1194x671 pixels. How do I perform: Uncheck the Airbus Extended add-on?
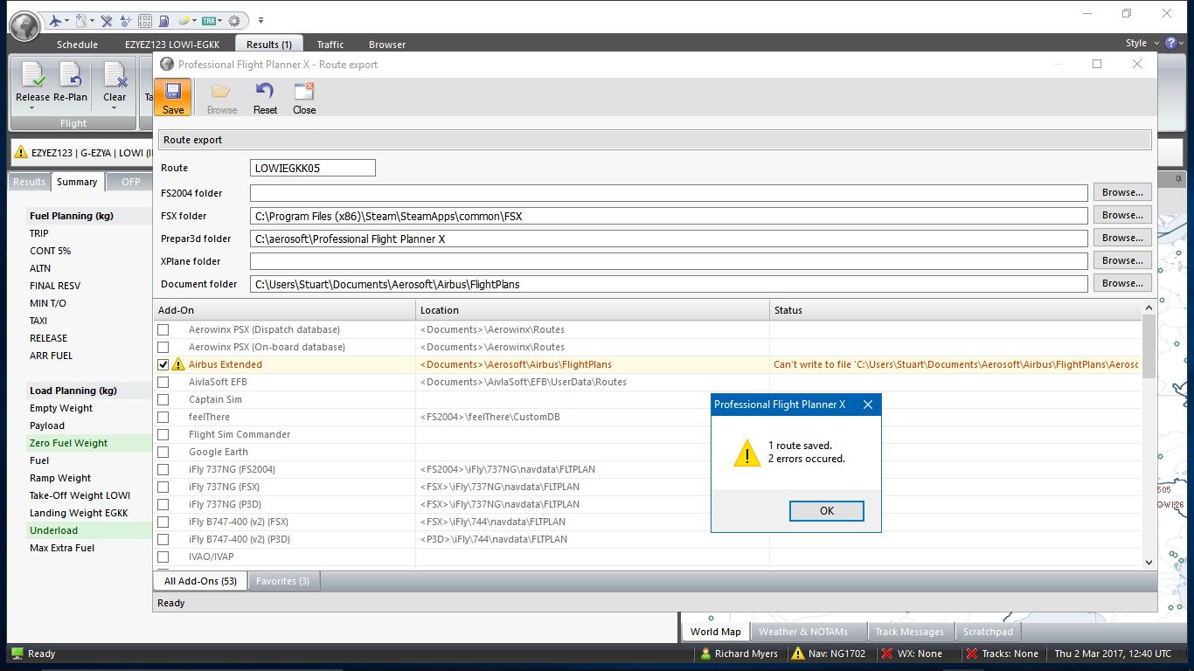point(163,364)
